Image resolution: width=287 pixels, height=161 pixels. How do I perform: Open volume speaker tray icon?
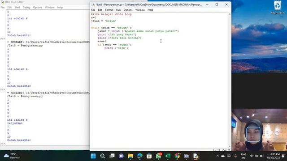(x=257, y=156)
